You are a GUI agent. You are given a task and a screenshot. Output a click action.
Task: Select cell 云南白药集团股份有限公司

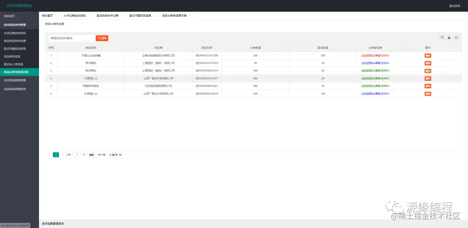tap(158, 55)
